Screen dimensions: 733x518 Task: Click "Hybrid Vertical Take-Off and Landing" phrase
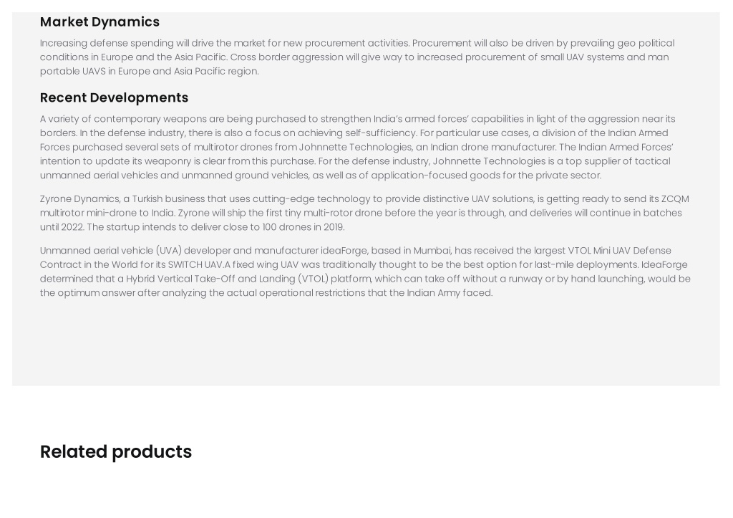(210, 279)
